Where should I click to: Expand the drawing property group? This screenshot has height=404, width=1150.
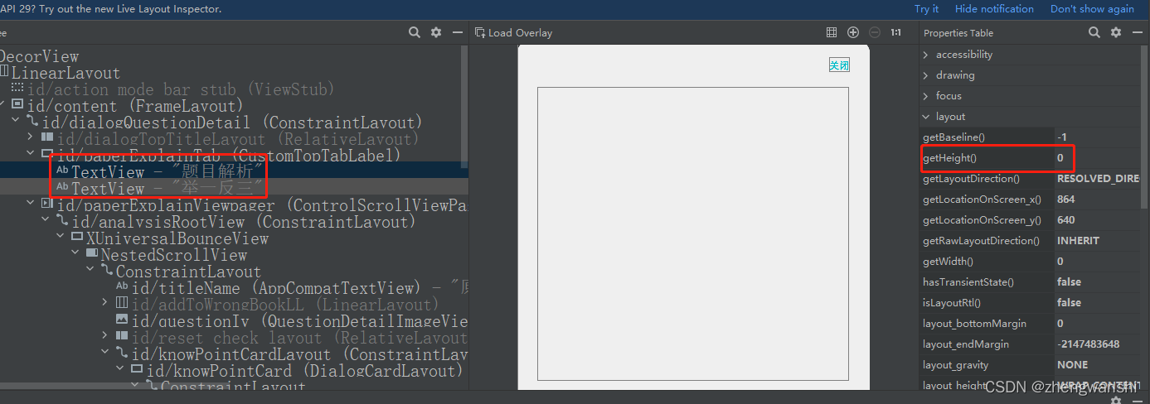click(926, 75)
